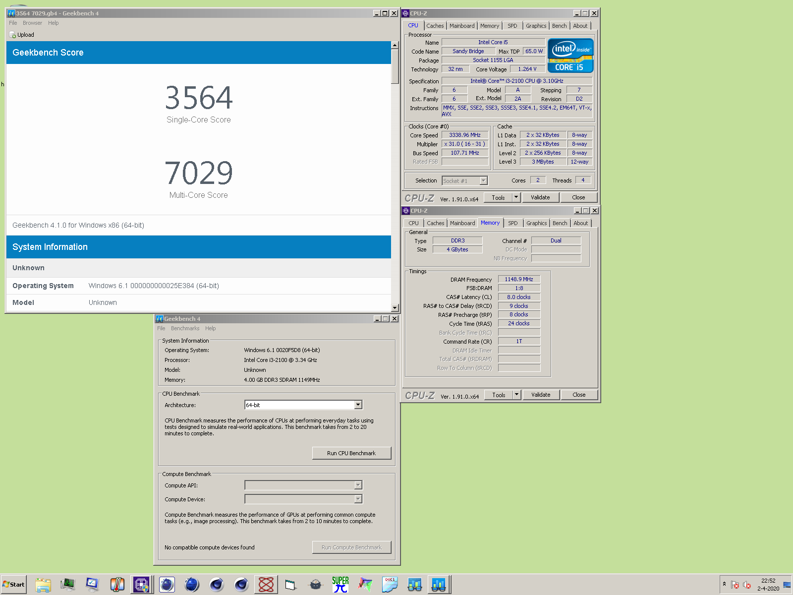Click Validate in lower CPU-Z window
The image size is (793, 595).
(541, 395)
